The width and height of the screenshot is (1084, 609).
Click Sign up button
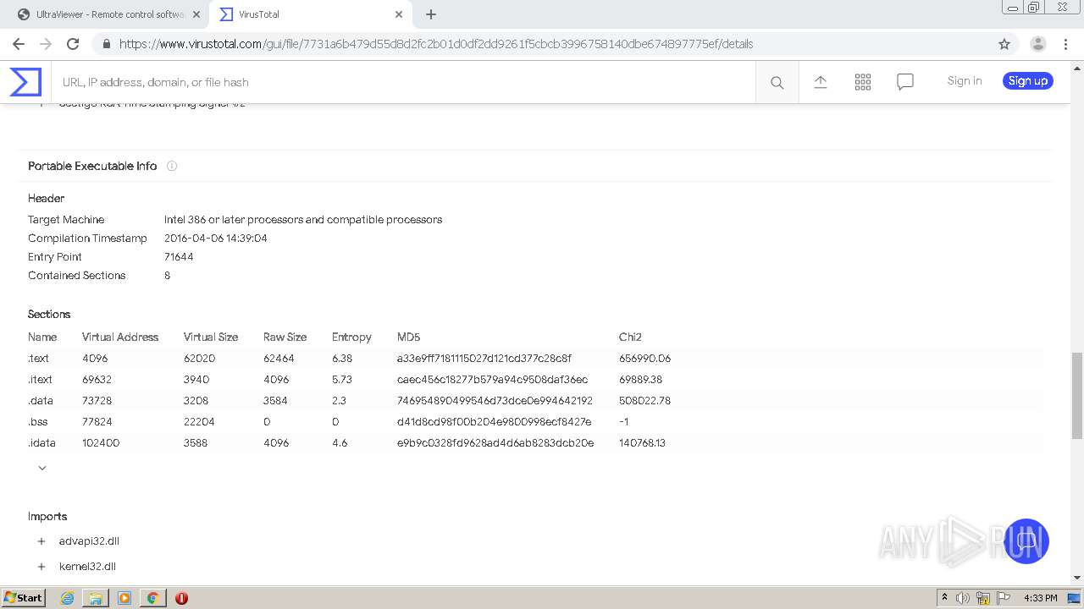click(1028, 81)
